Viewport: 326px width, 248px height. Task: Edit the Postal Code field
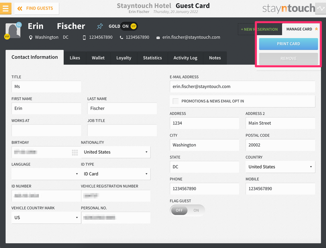[280, 145]
